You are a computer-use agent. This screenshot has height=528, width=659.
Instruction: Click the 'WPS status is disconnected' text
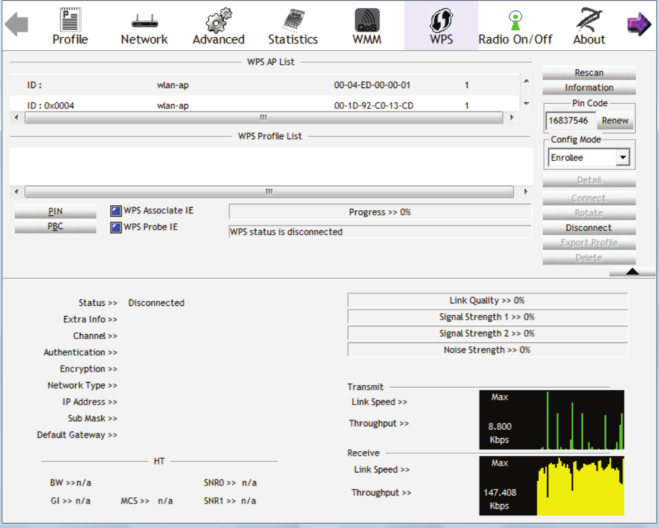(286, 232)
